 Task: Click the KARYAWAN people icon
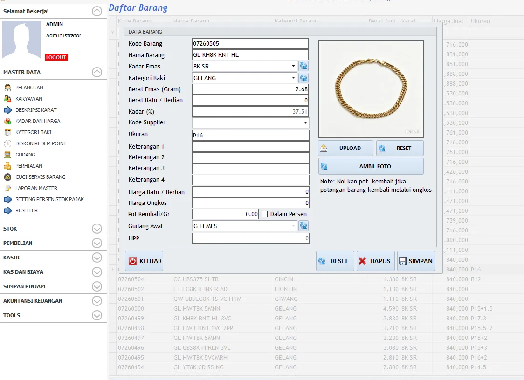(7, 99)
